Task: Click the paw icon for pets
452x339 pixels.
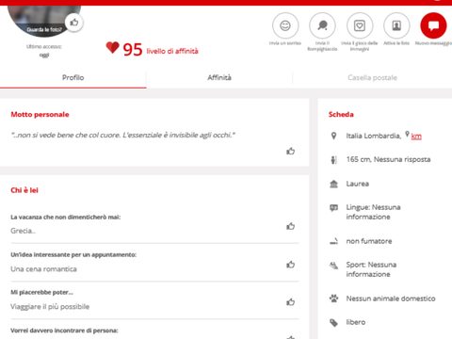Action: point(333,299)
